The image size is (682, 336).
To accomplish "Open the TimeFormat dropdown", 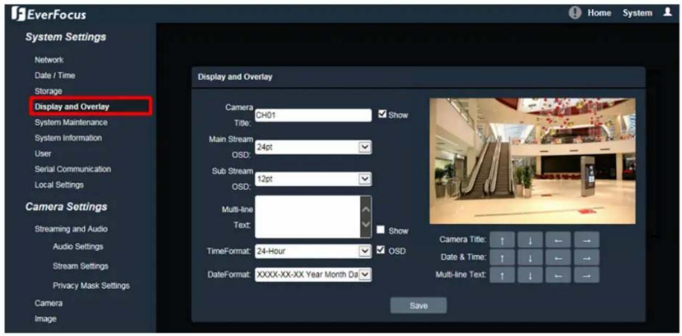I will tap(313, 251).
